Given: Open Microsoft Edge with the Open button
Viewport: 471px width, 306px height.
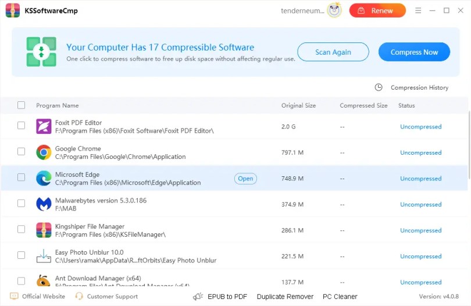Looking at the screenshot, I should pos(245,179).
